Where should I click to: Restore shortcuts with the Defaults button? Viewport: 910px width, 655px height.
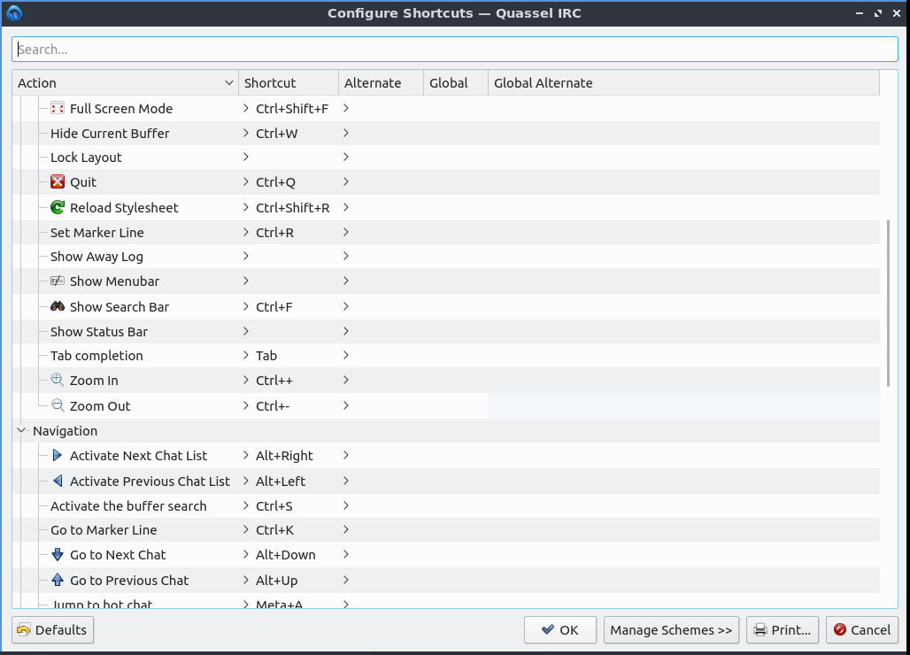[52, 630]
